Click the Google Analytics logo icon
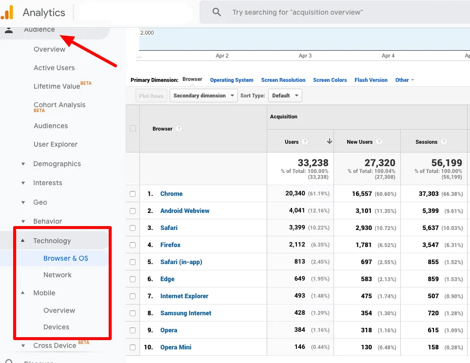This screenshot has height=363, width=470. [7, 12]
